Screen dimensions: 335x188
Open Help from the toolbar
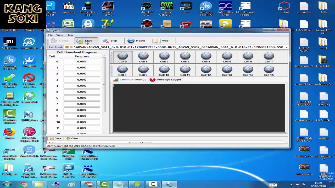coord(160,41)
